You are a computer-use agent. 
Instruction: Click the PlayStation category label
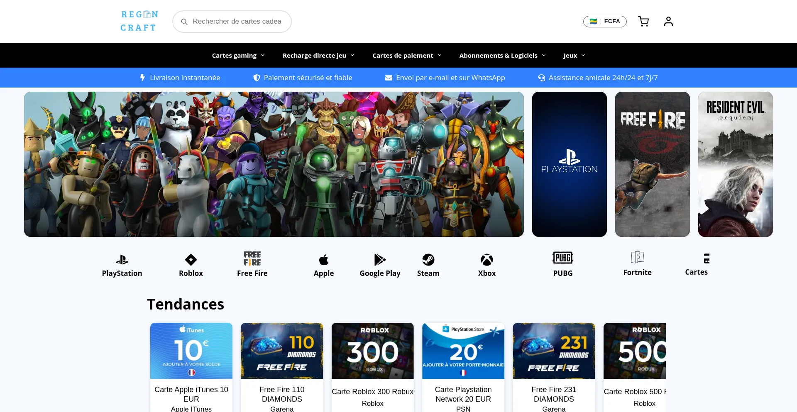pyautogui.click(x=122, y=273)
